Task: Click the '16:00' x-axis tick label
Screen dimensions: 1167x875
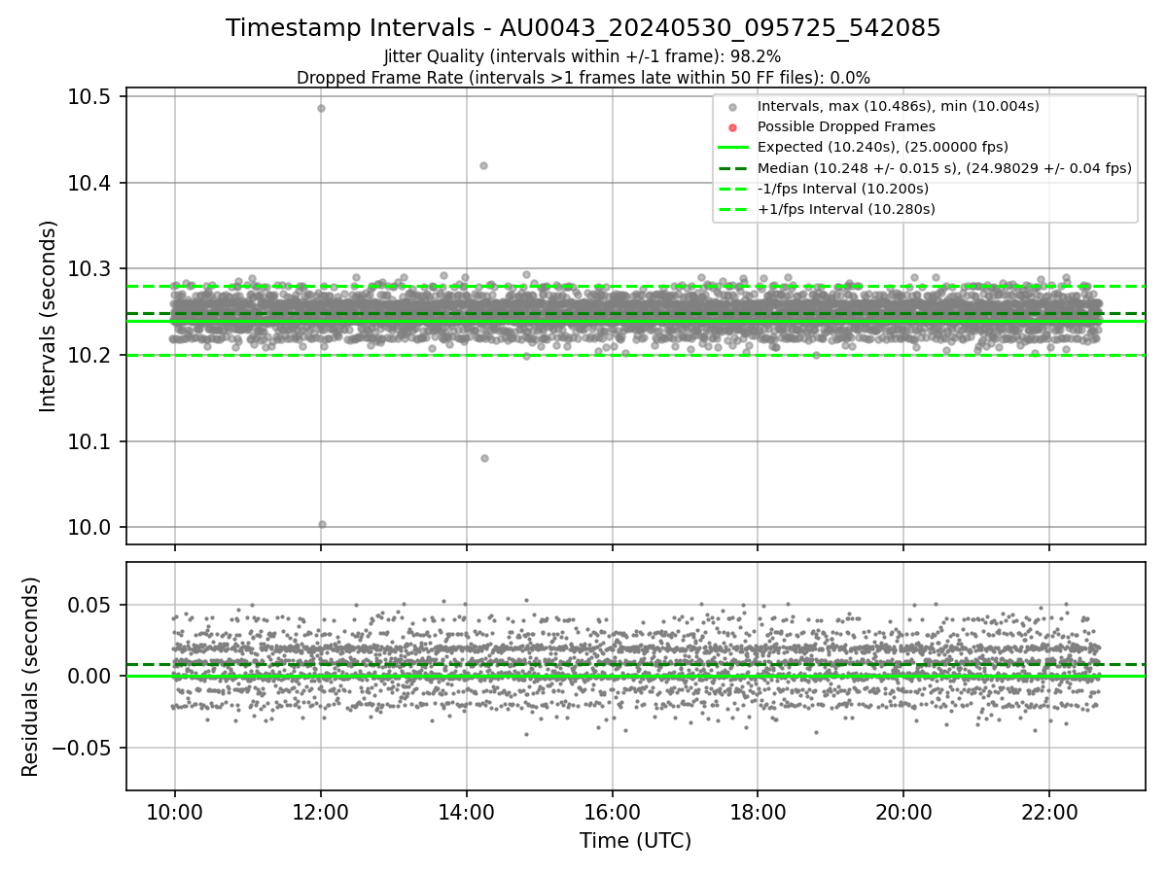Action: (612, 813)
